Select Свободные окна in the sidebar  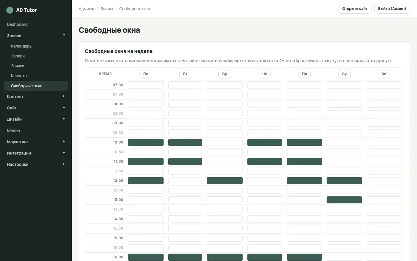point(36,86)
